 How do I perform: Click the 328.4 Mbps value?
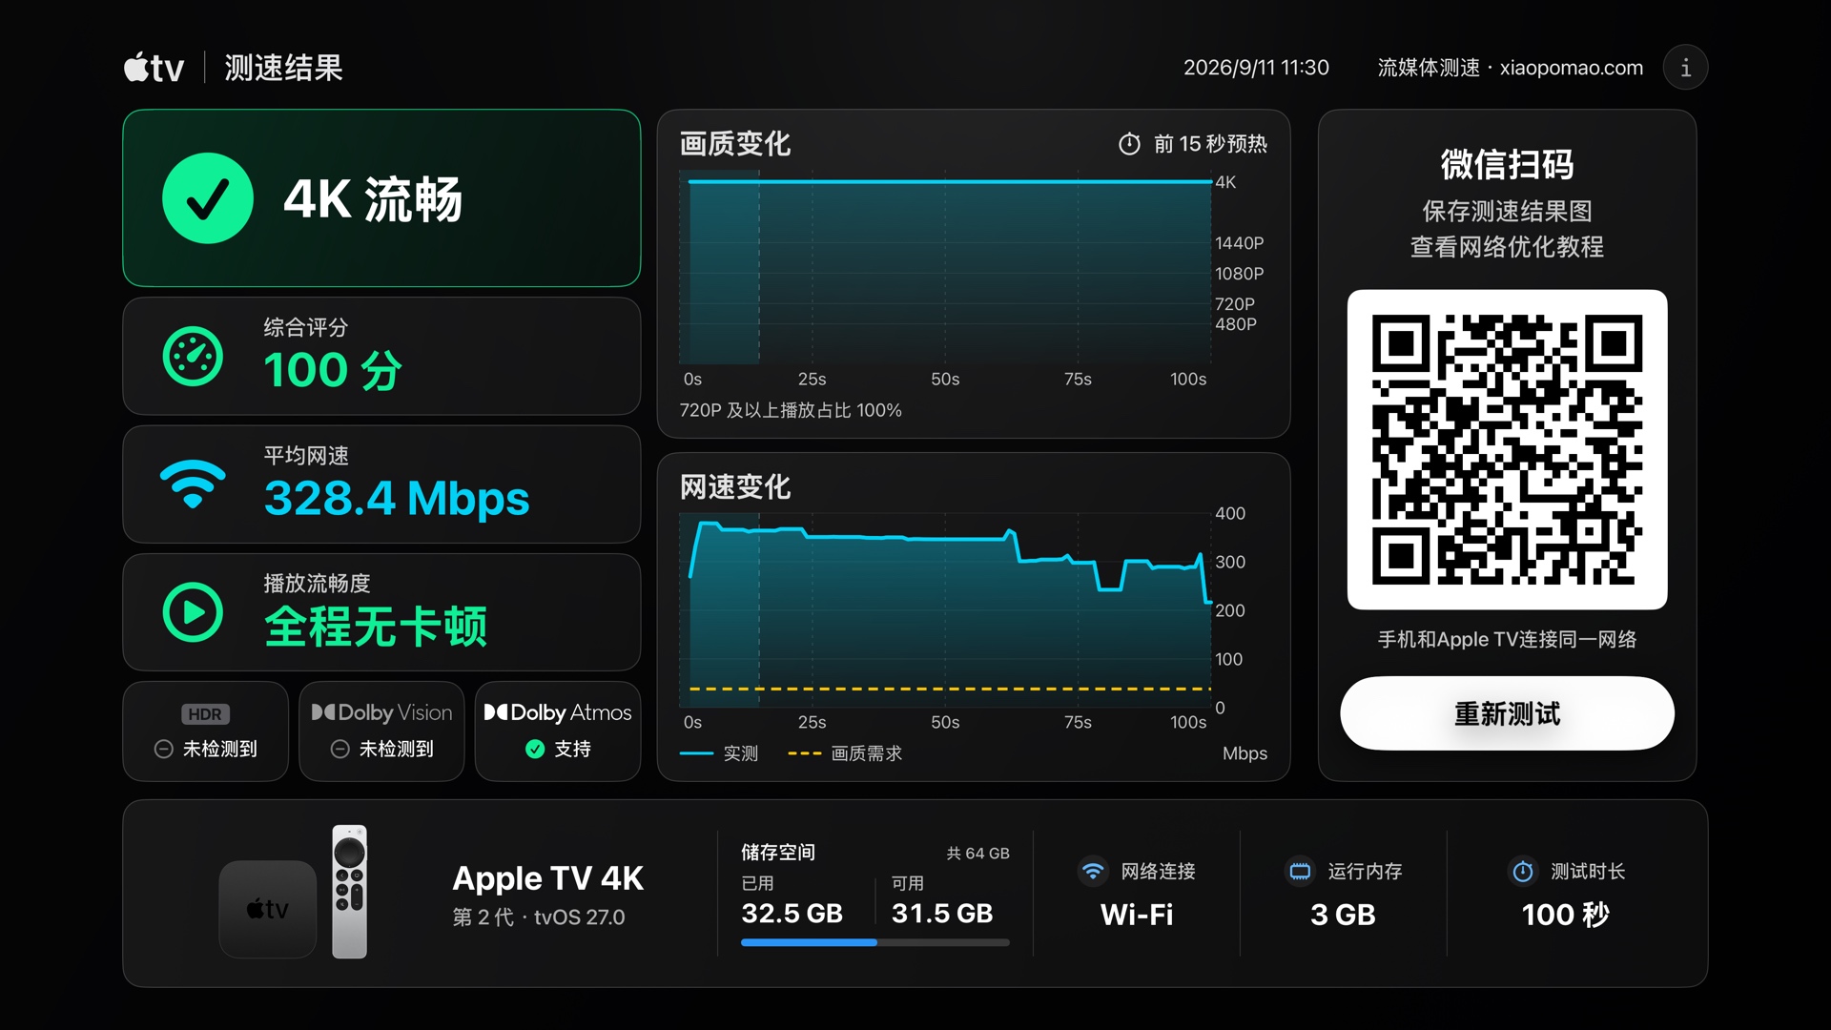397,498
